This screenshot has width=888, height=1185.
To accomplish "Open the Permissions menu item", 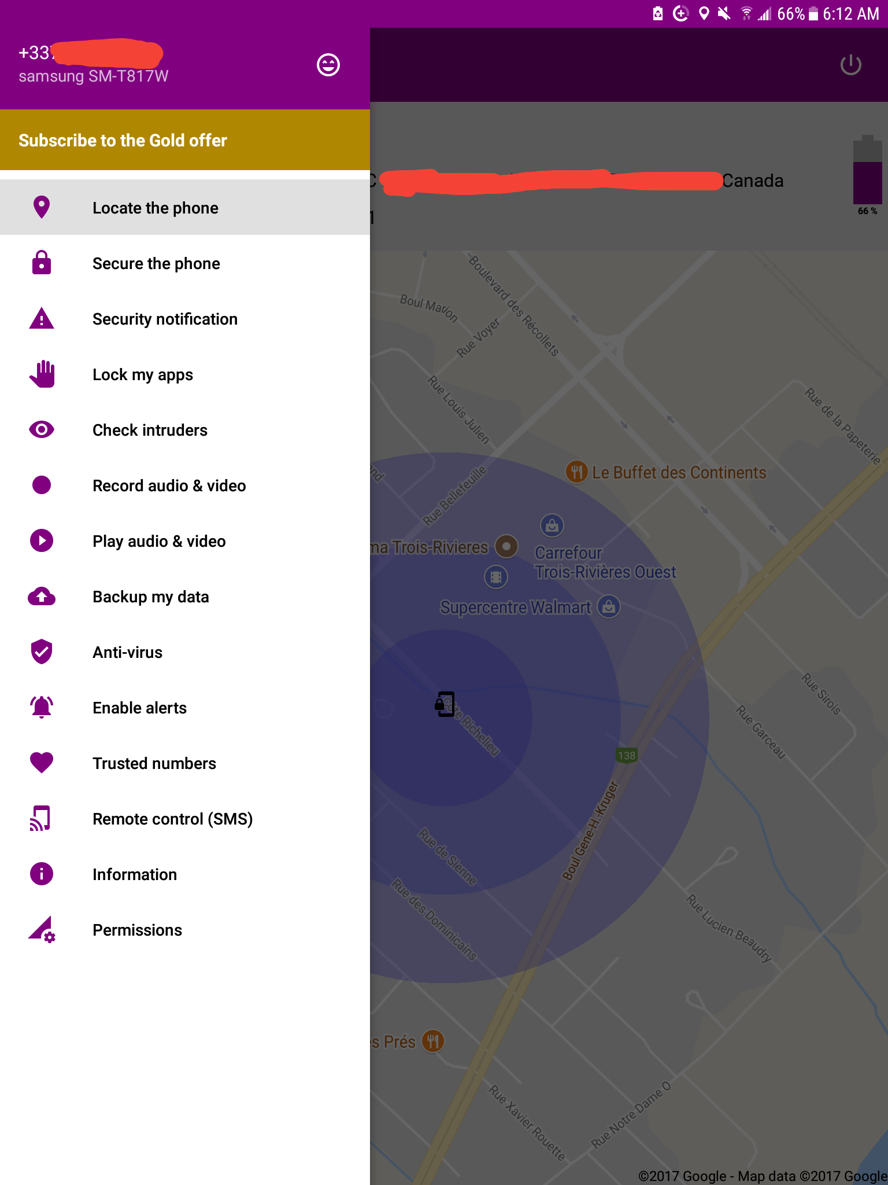I will tap(185, 929).
